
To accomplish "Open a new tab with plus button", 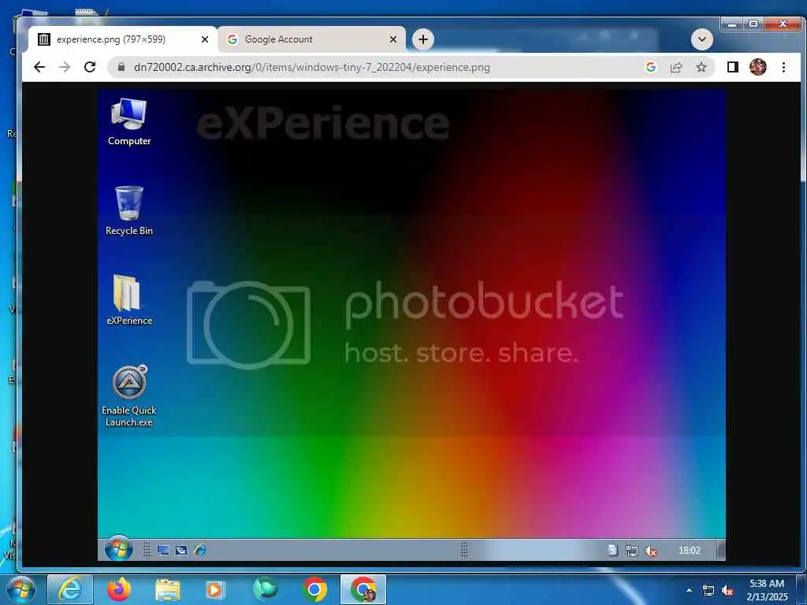I will click(x=423, y=39).
